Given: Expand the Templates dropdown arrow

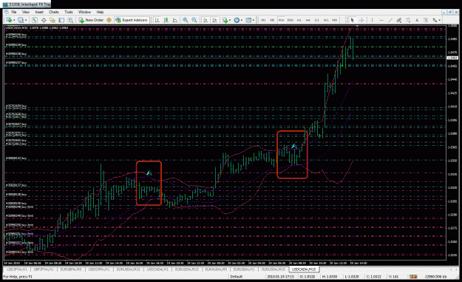Looking at the screenshot, I should (254, 20).
